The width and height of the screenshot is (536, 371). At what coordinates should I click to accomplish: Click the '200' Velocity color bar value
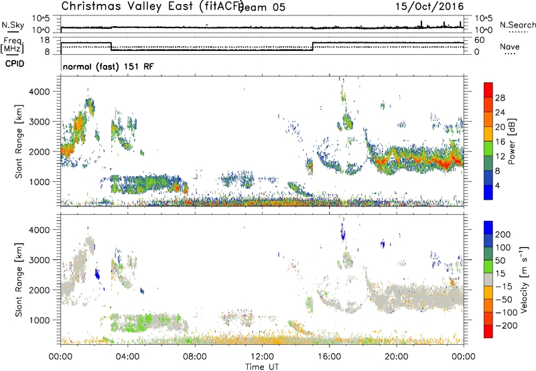pos(503,234)
